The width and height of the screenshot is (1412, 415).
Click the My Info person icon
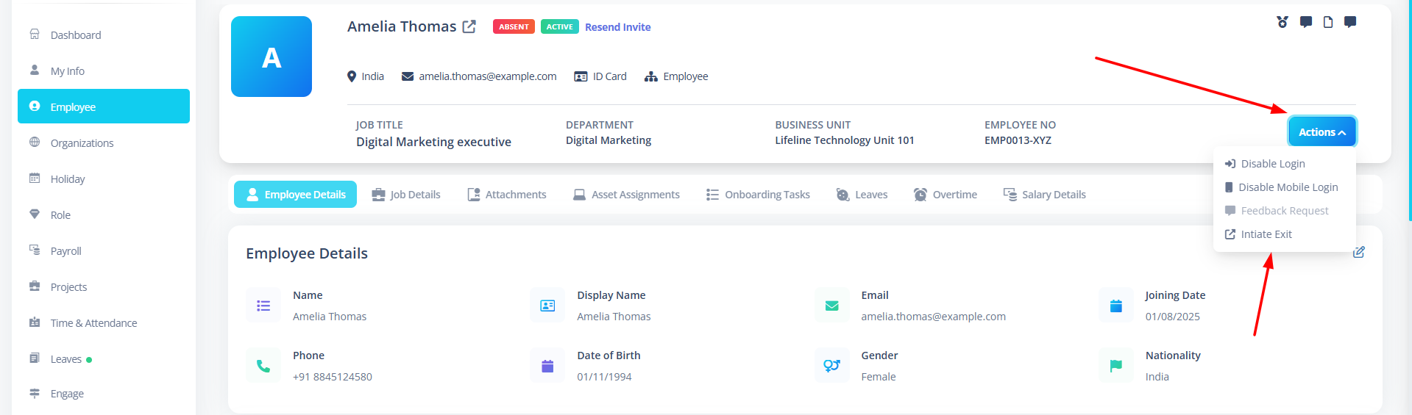[x=35, y=70]
